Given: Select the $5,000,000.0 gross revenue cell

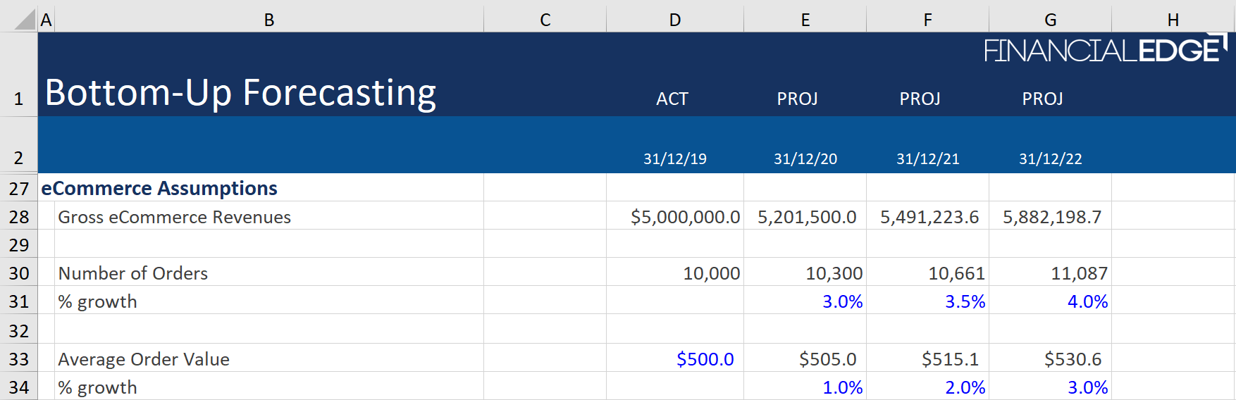Looking at the screenshot, I should pyautogui.click(x=684, y=217).
